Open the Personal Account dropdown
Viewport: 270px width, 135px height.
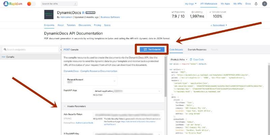[90, 81]
